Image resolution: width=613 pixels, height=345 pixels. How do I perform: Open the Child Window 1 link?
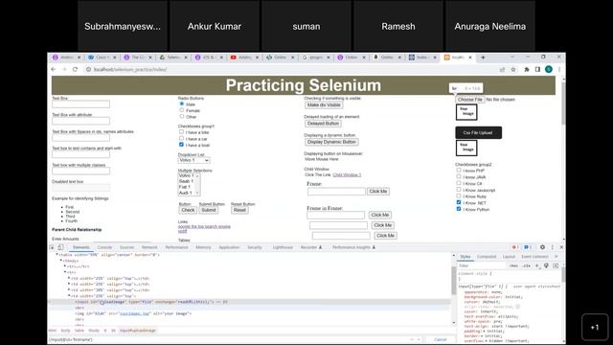[x=347, y=174]
